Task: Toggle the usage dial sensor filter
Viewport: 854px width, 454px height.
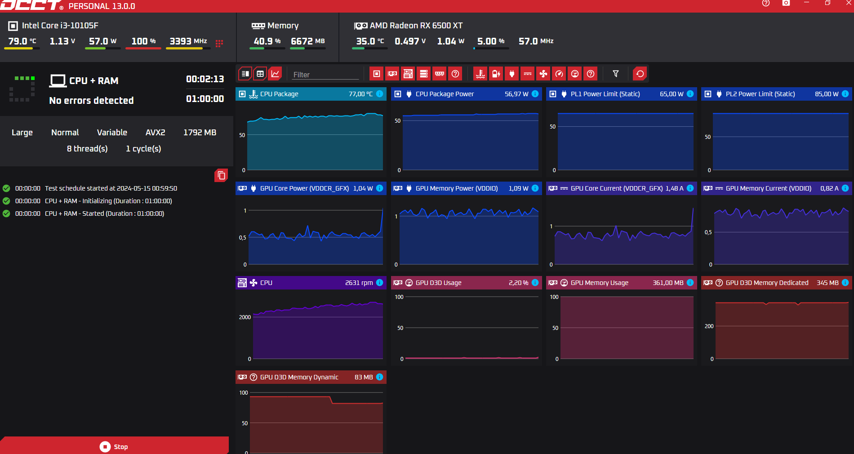Action: tap(575, 74)
